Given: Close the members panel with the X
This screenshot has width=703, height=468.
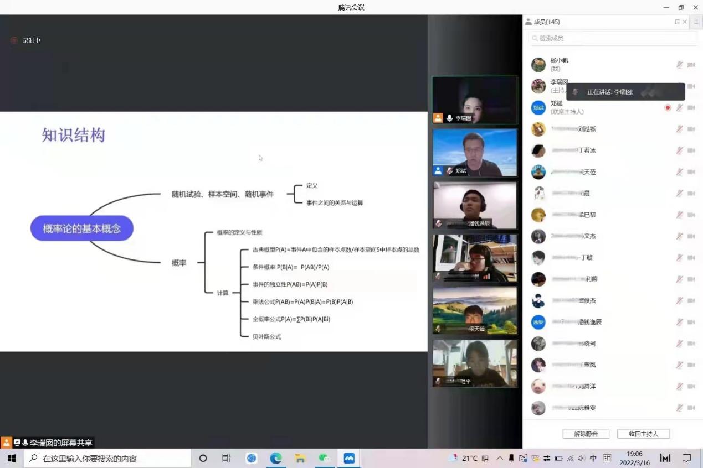Looking at the screenshot, I should [x=685, y=22].
